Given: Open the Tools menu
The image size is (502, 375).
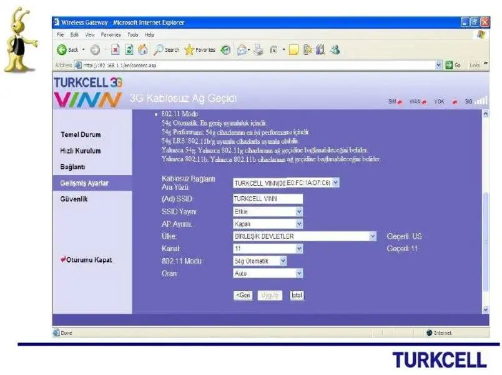Looking at the screenshot, I should tap(132, 34).
